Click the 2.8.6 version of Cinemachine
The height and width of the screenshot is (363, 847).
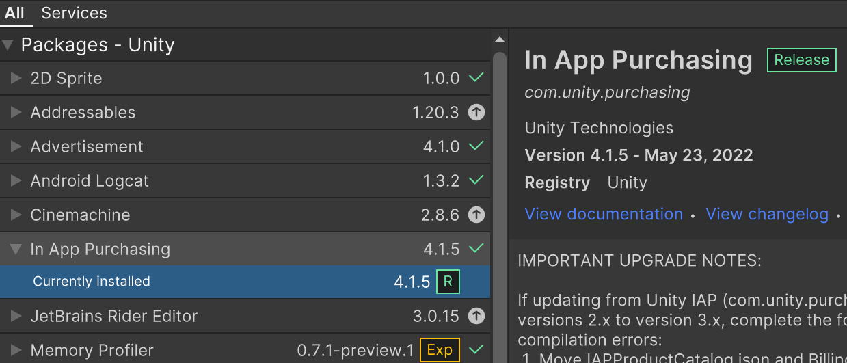(440, 215)
